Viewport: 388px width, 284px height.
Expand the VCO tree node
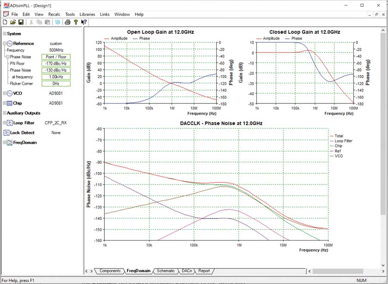point(4,93)
